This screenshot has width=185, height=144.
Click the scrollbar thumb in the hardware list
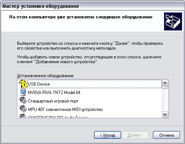(165, 87)
